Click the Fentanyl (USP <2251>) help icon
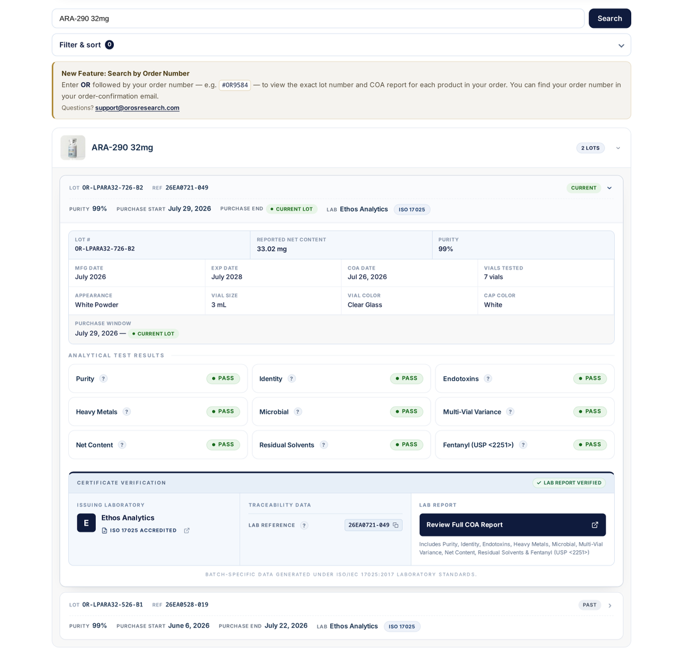The width and height of the screenshot is (683, 656). pos(523,445)
